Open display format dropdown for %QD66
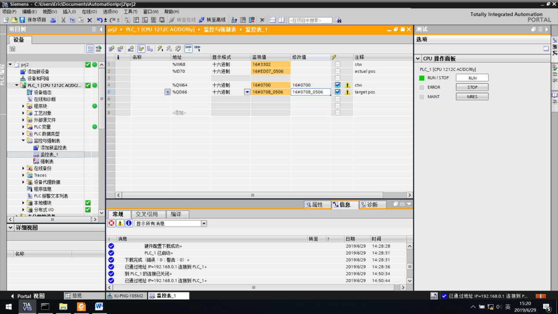This screenshot has height=314, width=558. click(247, 92)
